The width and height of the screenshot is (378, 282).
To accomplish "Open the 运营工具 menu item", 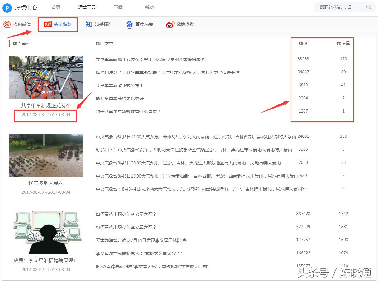I will pos(87,7).
